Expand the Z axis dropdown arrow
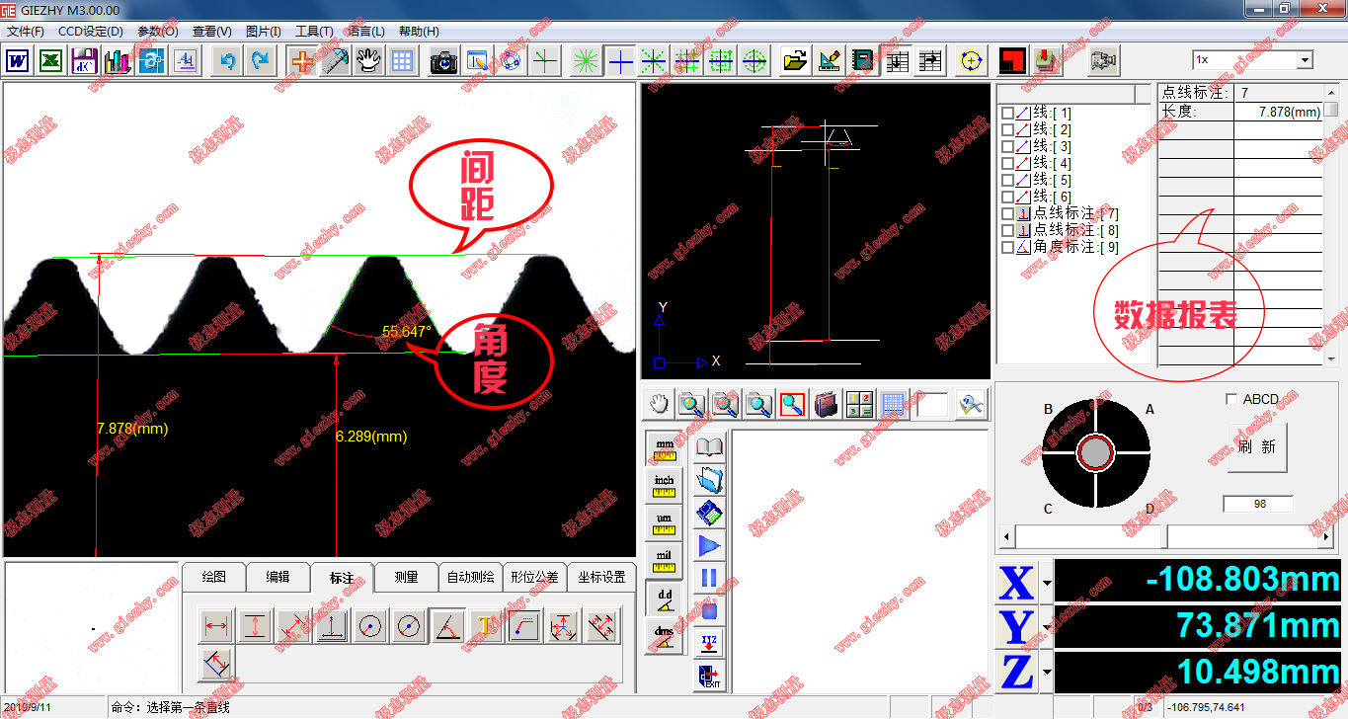Screen dimensions: 1348x719 (1047, 674)
